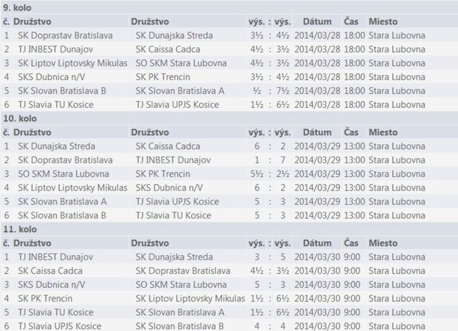This screenshot has width=458, height=331.
Task: Select TJ INBEST Dunajov in round 9
Action: [x=56, y=49]
